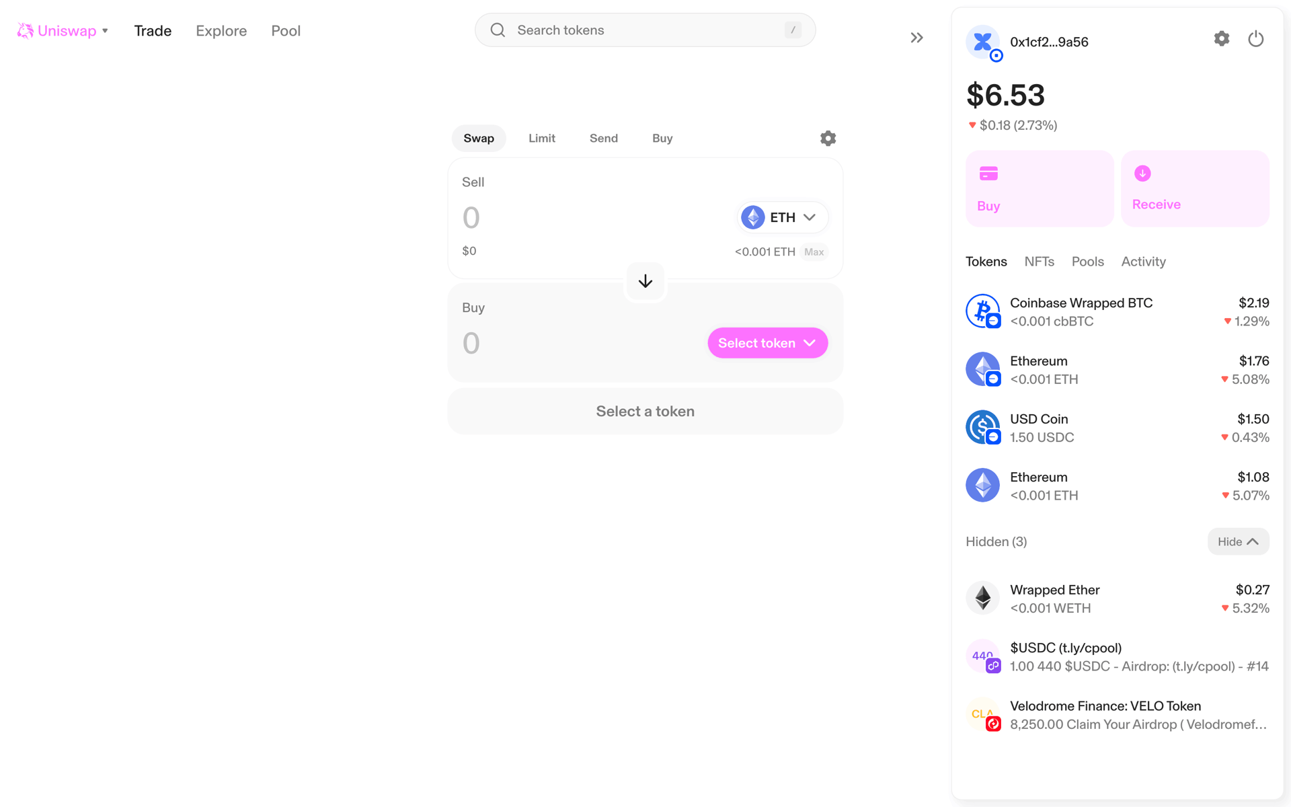Click the $6.53 portfolio balance
Image resolution: width=1291 pixels, height=807 pixels.
point(1005,95)
